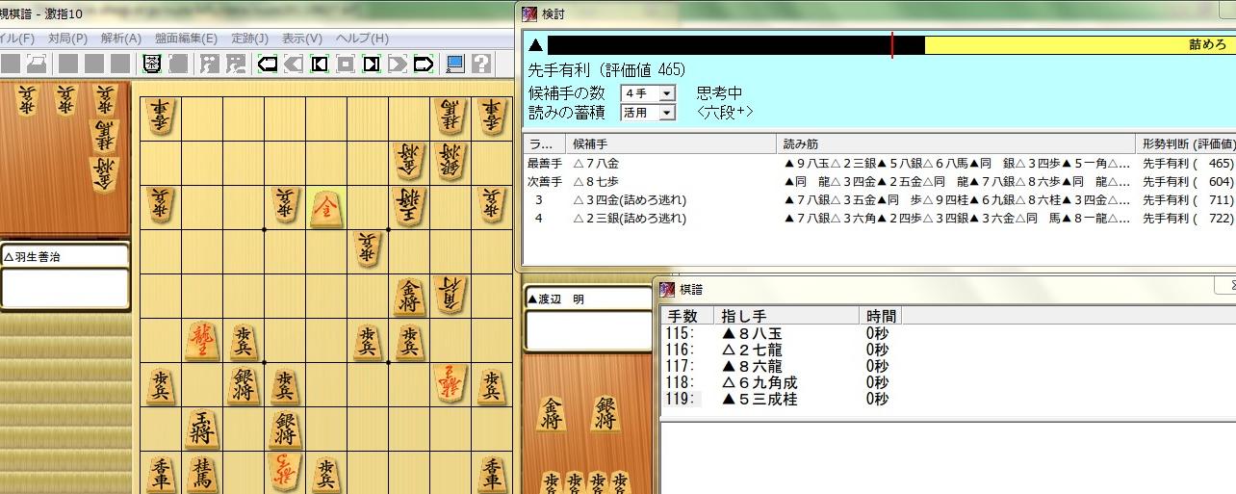Select the 最善手 △7八金 candidate row
The image size is (1236, 494).
click(879, 164)
